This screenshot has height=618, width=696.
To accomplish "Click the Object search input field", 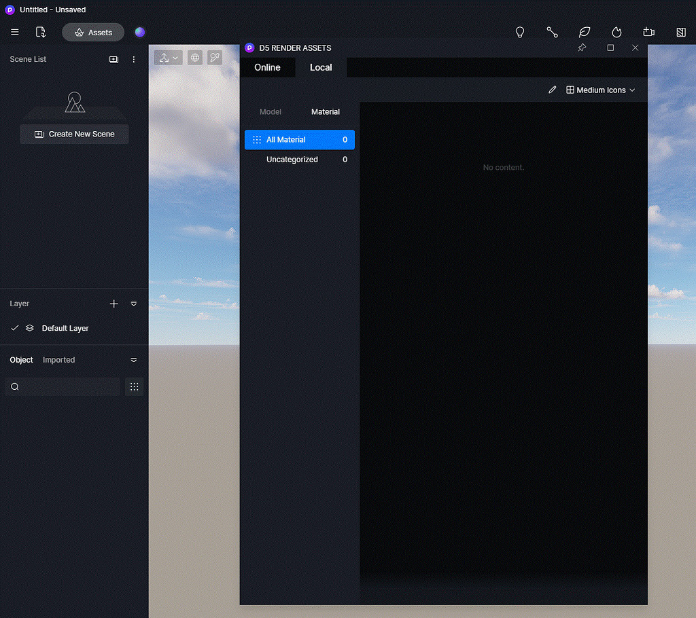I will point(63,386).
